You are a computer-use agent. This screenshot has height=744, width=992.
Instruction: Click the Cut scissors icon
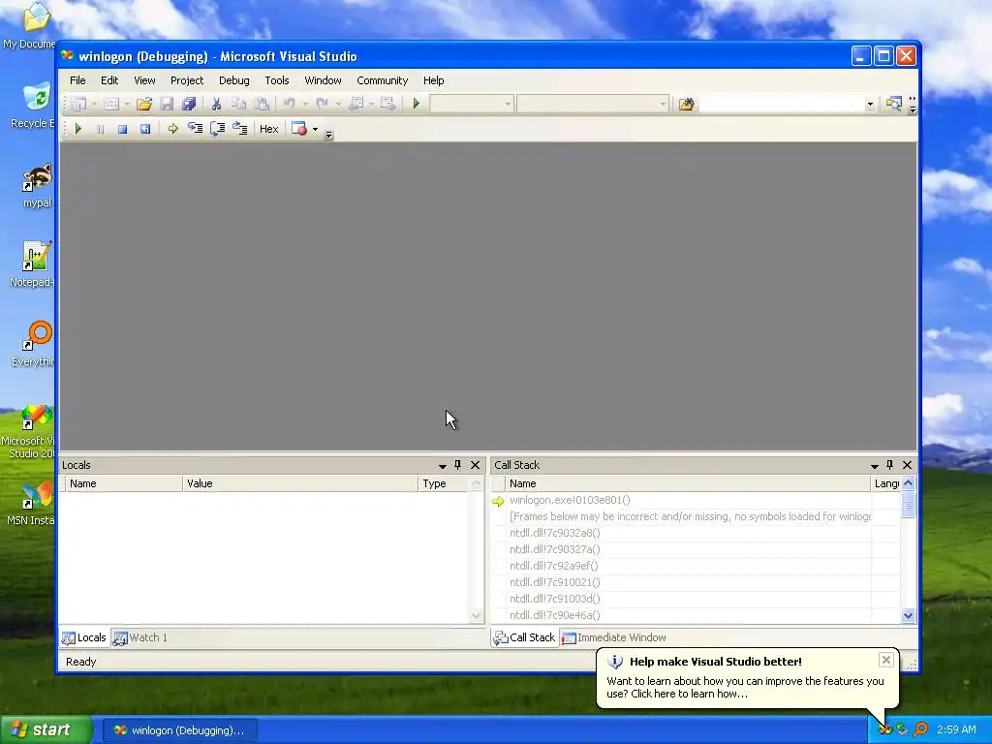pos(216,104)
